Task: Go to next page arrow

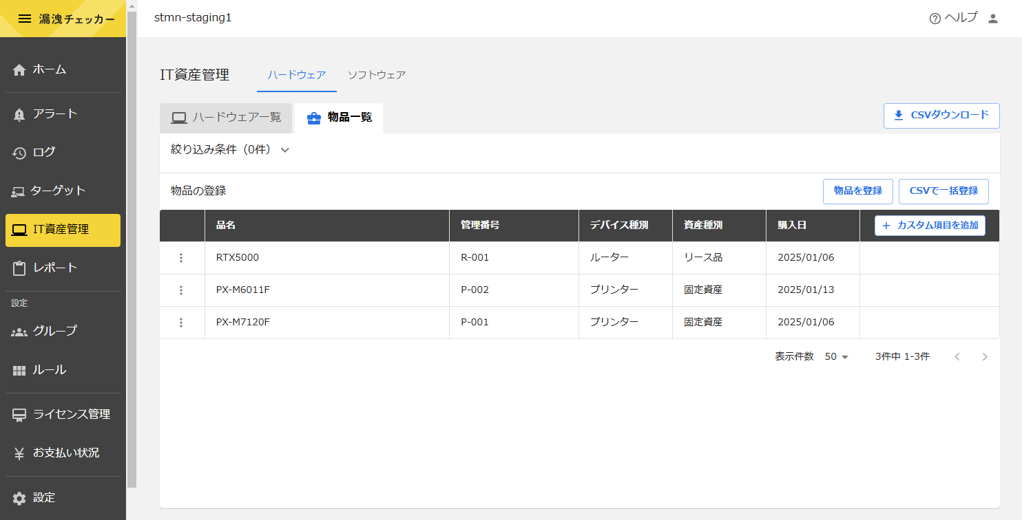Action: click(x=985, y=356)
